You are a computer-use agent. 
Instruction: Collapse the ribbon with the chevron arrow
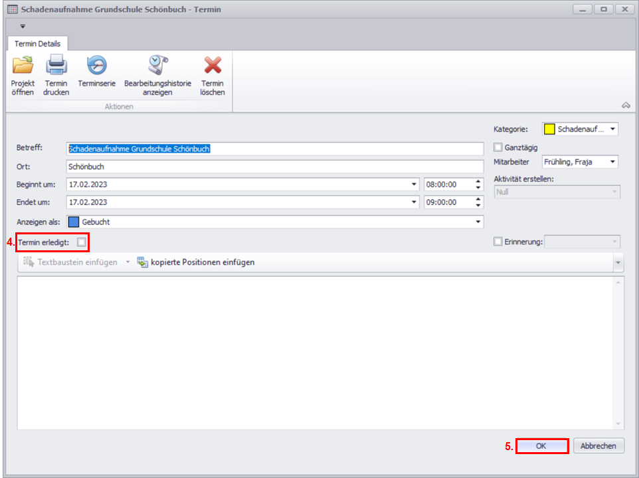pos(625,105)
